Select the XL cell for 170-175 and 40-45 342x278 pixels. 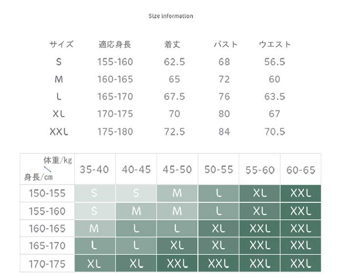[136, 263]
